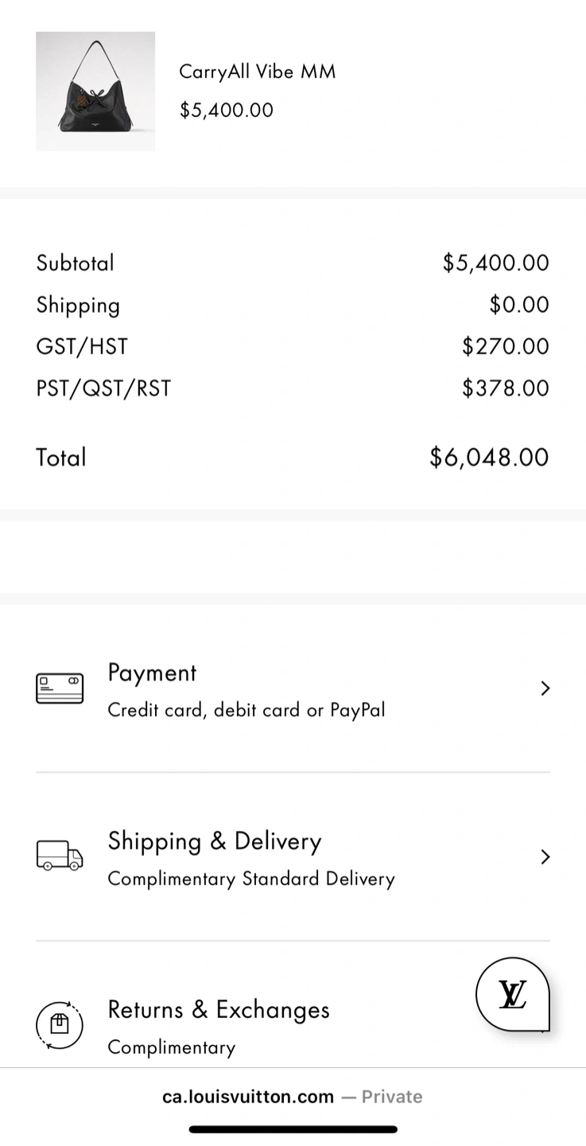Tap the credit card Payment icon
The image size is (586, 1146).
(60, 688)
